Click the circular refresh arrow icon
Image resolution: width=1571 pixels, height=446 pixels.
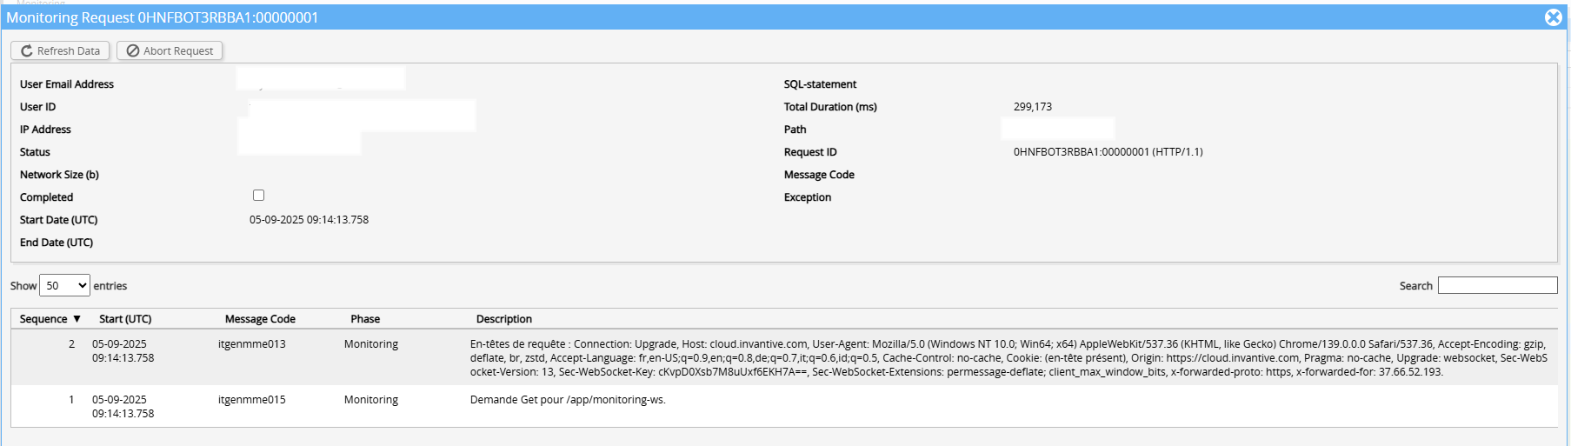pos(27,51)
